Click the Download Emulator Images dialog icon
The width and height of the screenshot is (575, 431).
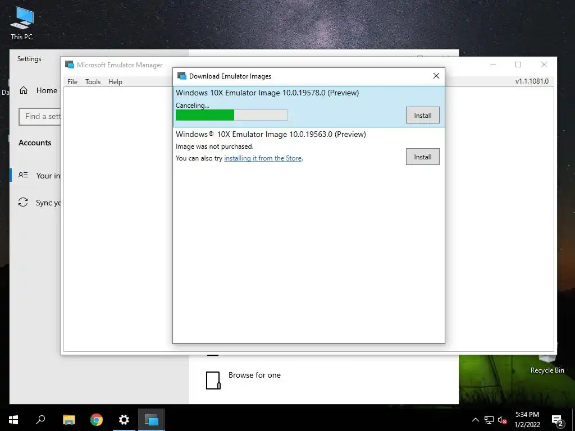tap(181, 76)
